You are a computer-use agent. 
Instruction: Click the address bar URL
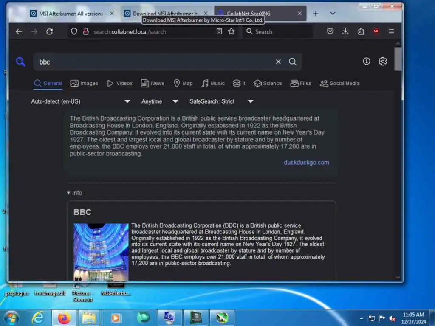(130, 32)
